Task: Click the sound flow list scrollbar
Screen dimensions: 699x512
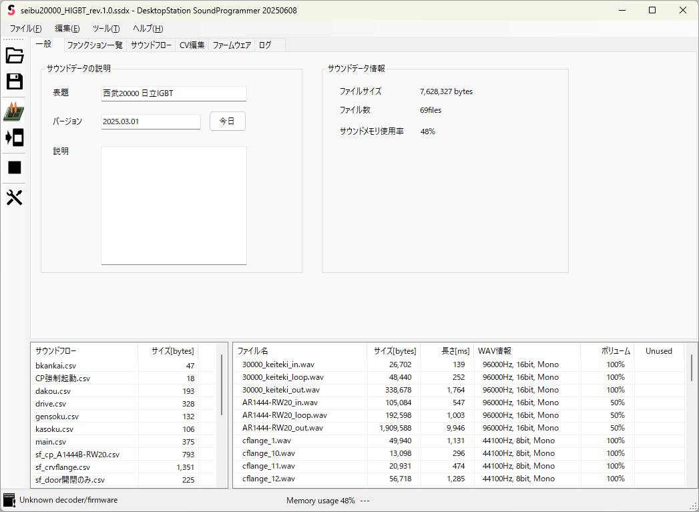Action: coord(222,385)
